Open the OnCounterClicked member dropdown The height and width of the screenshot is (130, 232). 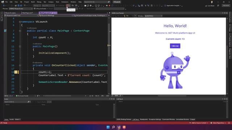(90, 16)
